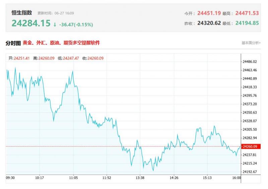Click chart close value 收:24260.09
This screenshot has height=189, width=268.
click(93, 58)
